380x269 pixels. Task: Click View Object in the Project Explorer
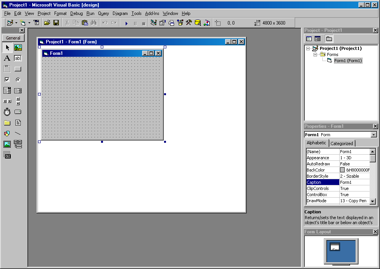(x=317, y=39)
